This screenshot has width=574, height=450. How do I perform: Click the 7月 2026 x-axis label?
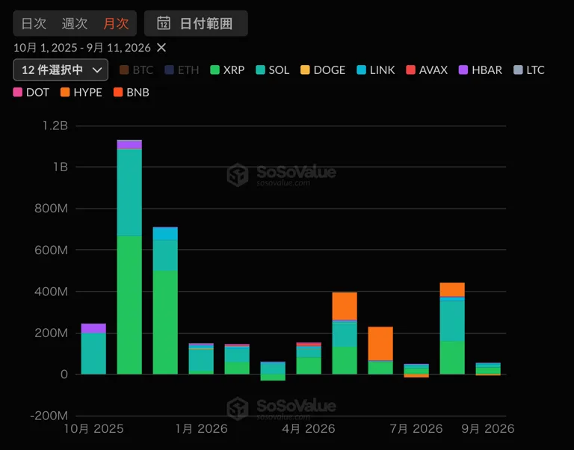point(416,429)
